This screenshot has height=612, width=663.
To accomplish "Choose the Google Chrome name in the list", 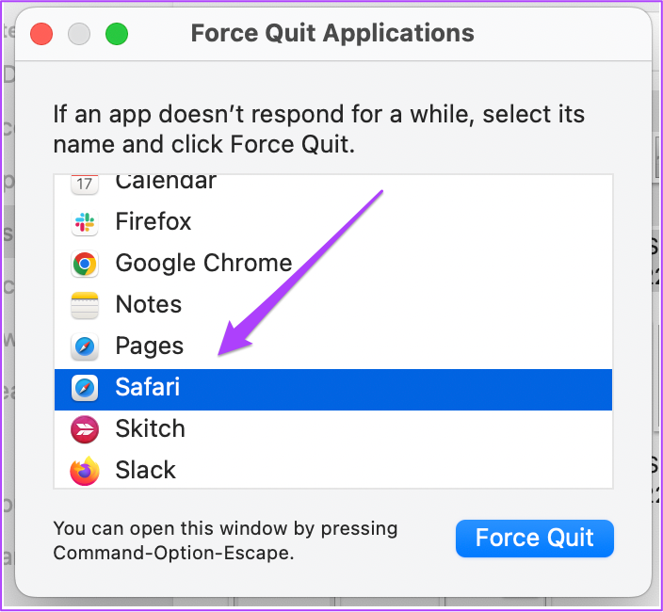I will coord(203,264).
